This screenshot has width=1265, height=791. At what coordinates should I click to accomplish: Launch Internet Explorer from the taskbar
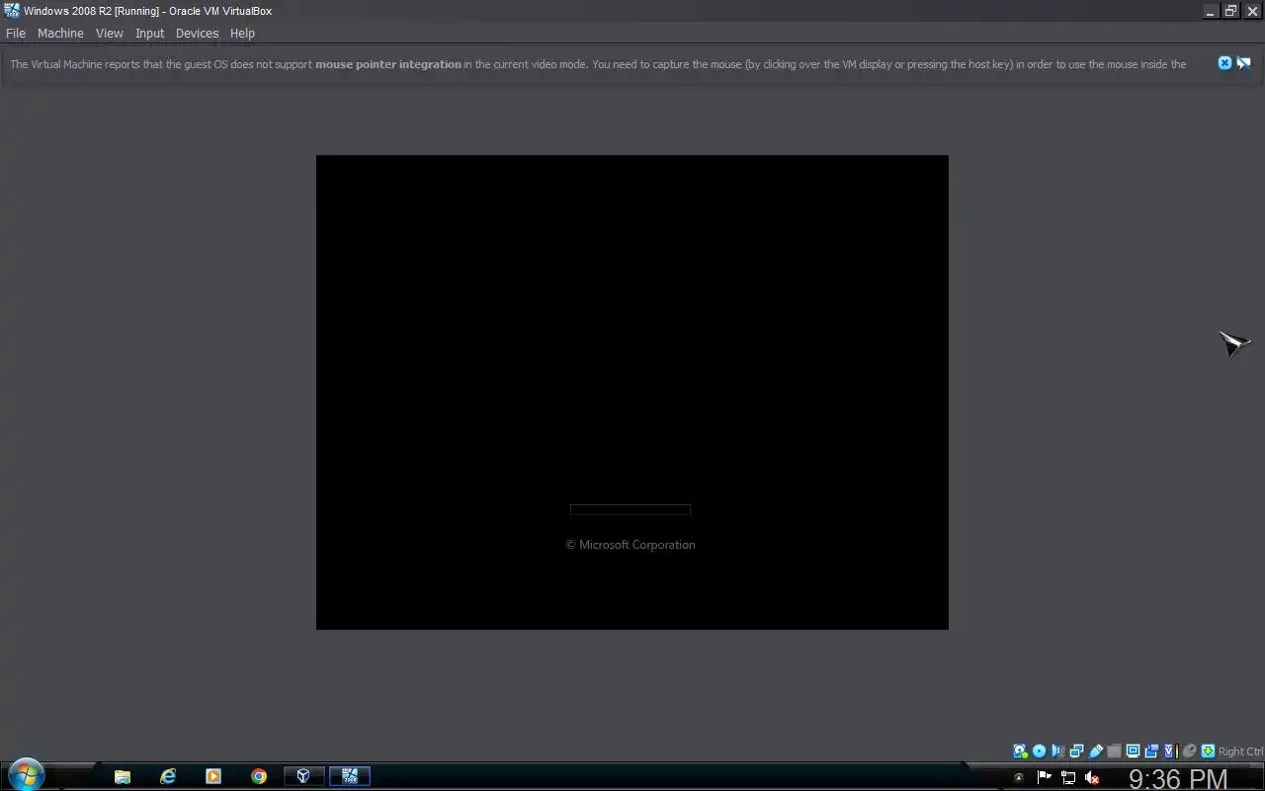168,776
